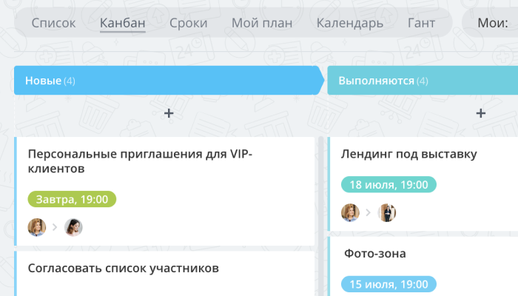
Task: Click right avatar on VIP-клиентов invitation card
Action: pos(73,227)
